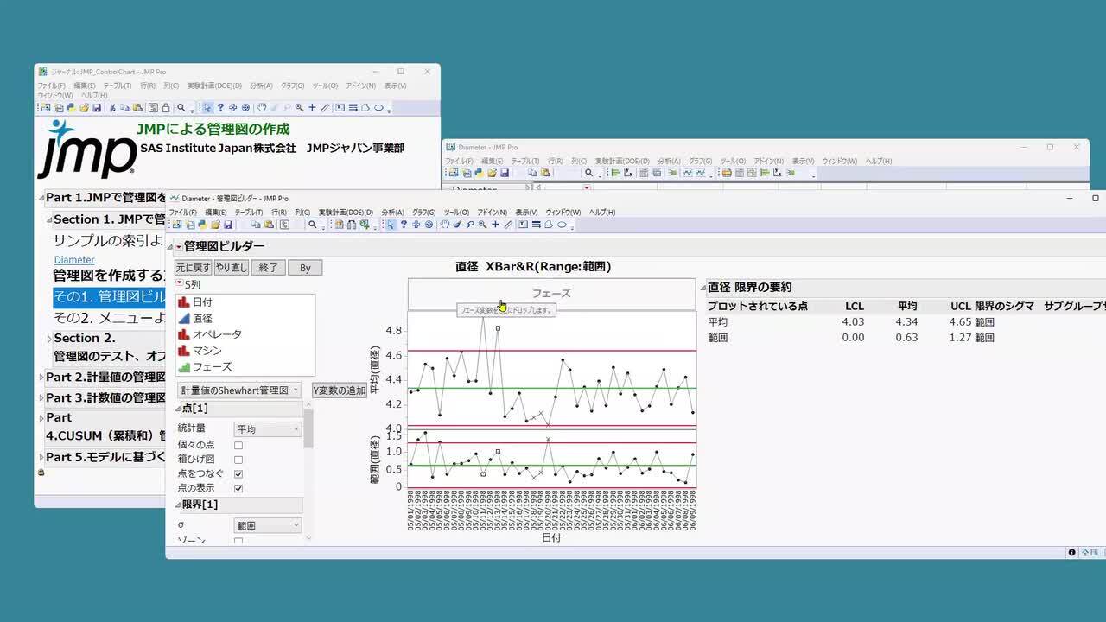Toggle the 個々の点 checkbox

[238, 445]
